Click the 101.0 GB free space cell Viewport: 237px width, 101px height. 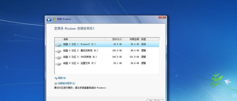click(x=134, y=57)
